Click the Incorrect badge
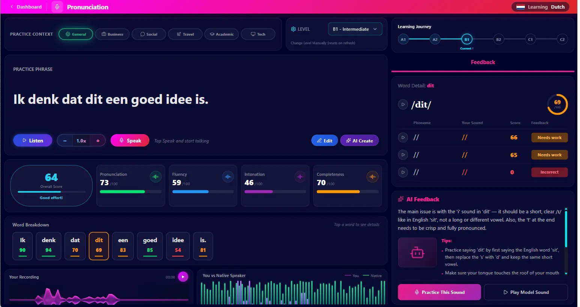 [x=549, y=172]
